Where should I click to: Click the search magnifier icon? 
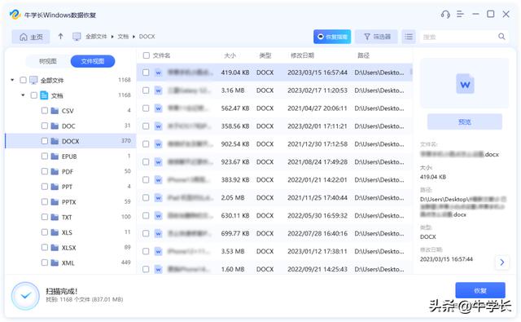[x=501, y=37]
